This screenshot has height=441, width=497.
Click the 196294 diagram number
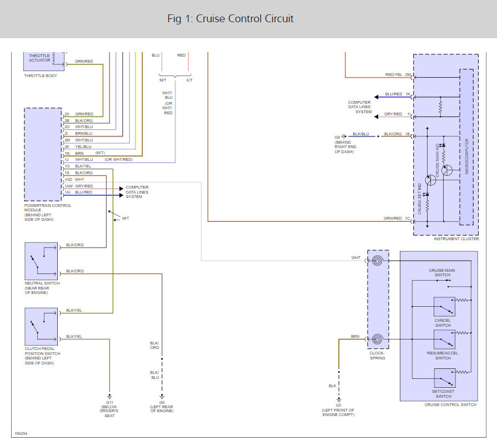pos(21,434)
